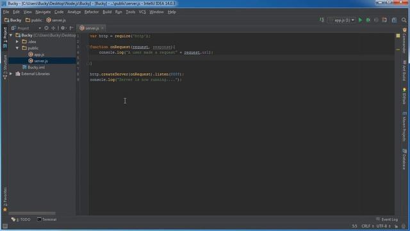The width and height of the screenshot is (410, 231).
Task: Collapse the public folder
Action: 17,48
